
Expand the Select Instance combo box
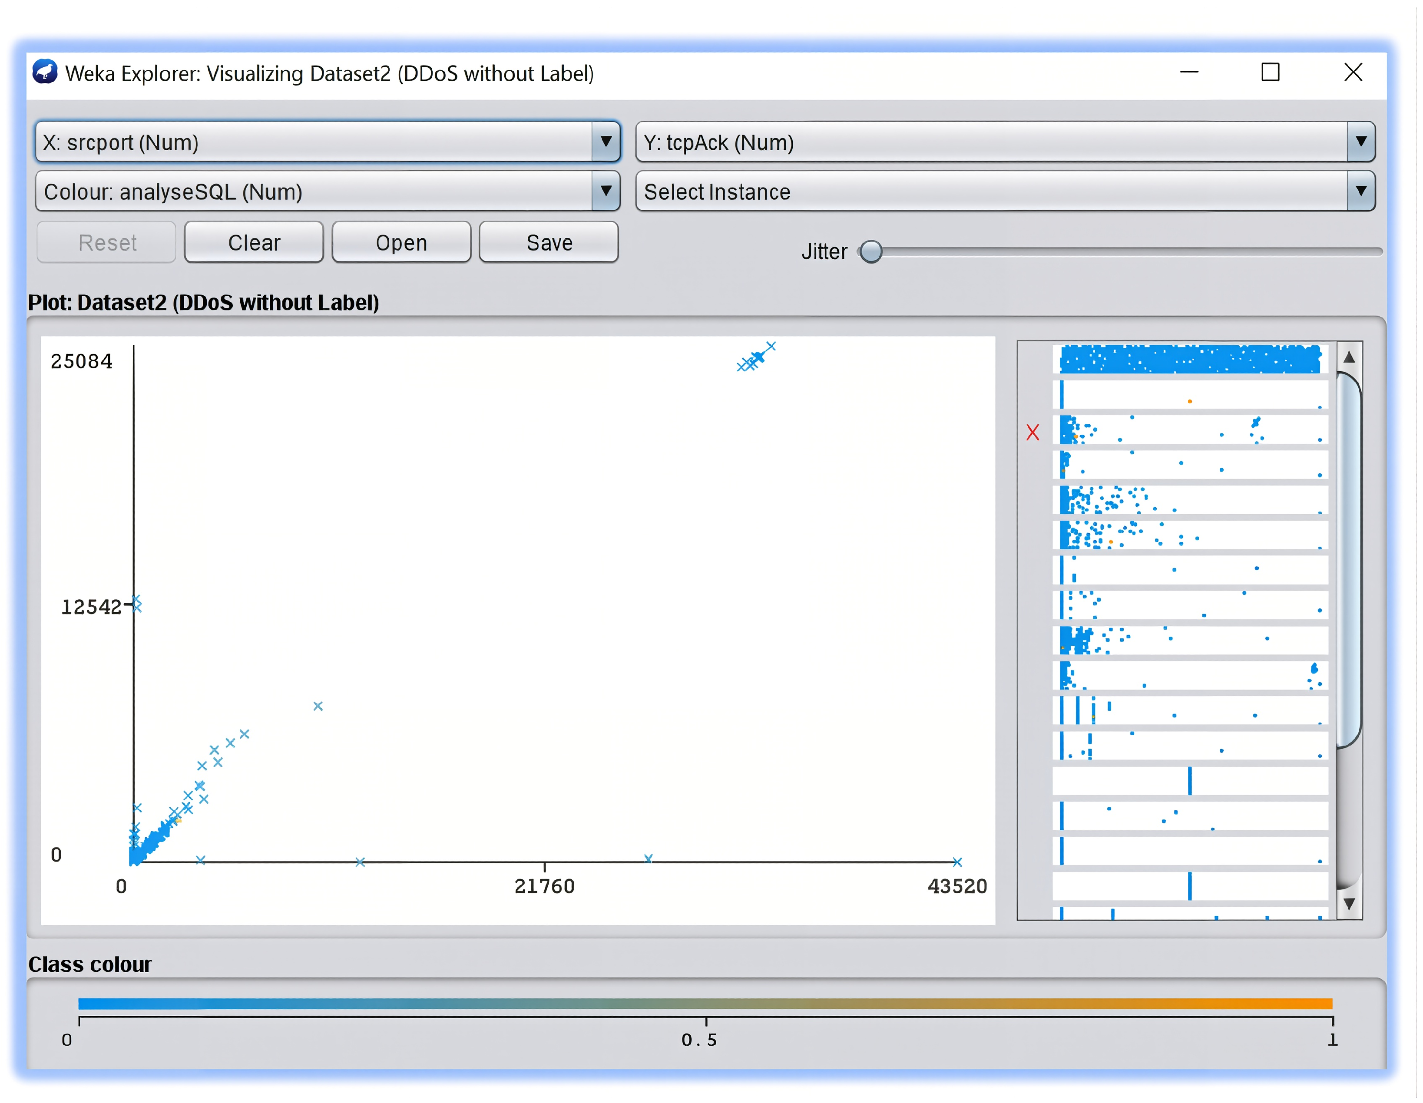coord(1361,192)
